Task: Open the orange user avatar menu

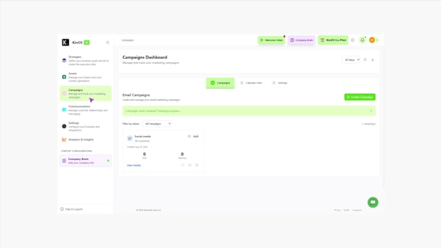Action: click(372, 40)
